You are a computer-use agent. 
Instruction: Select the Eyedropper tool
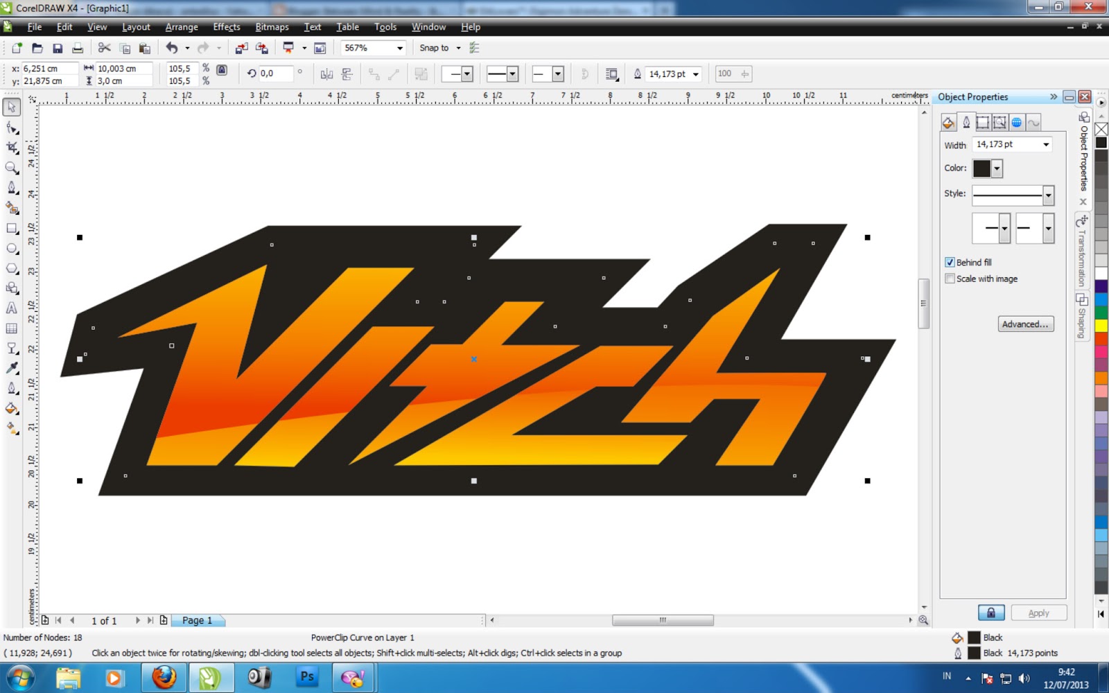[x=12, y=369]
